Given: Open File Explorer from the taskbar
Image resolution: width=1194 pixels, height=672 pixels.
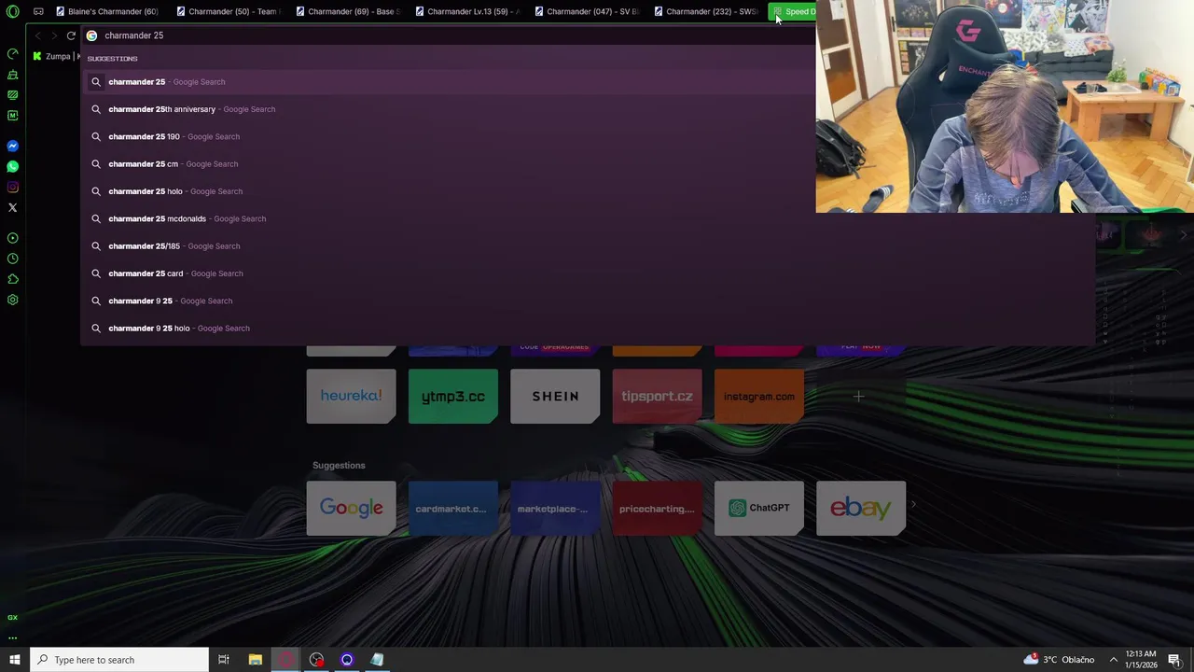Looking at the screenshot, I should pyautogui.click(x=255, y=660).
